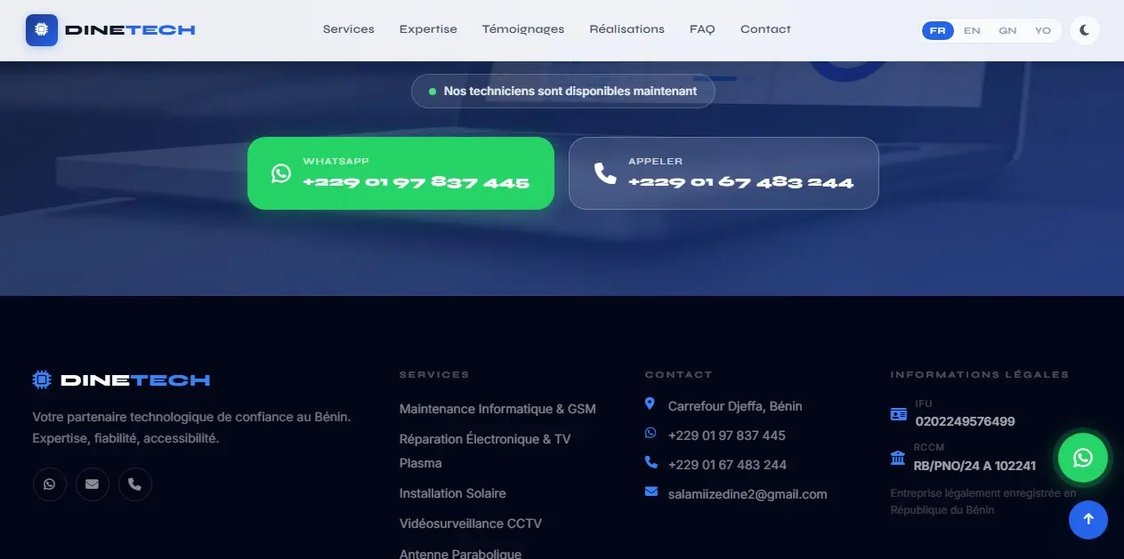The height and width of the screenshot is (559, 1124).
Task: Click the envelope icon beside the Gmail address
Action: (651, 492)
